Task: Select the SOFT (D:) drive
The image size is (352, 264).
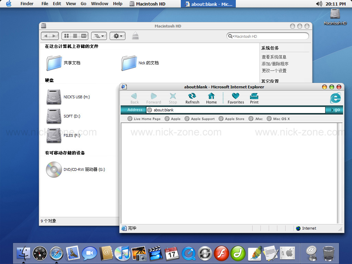Action: pyautogui.click(x=63, y=116)
